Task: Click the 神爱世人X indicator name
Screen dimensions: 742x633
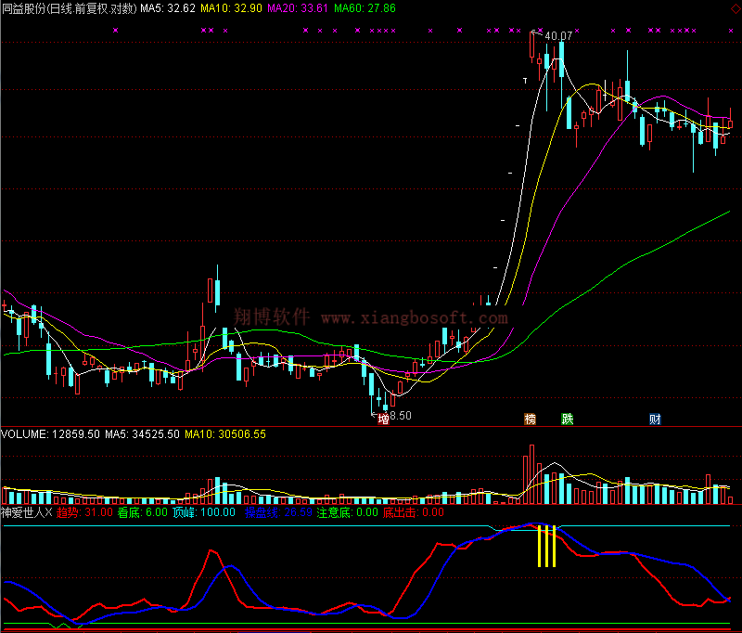Action: (27, 512)
